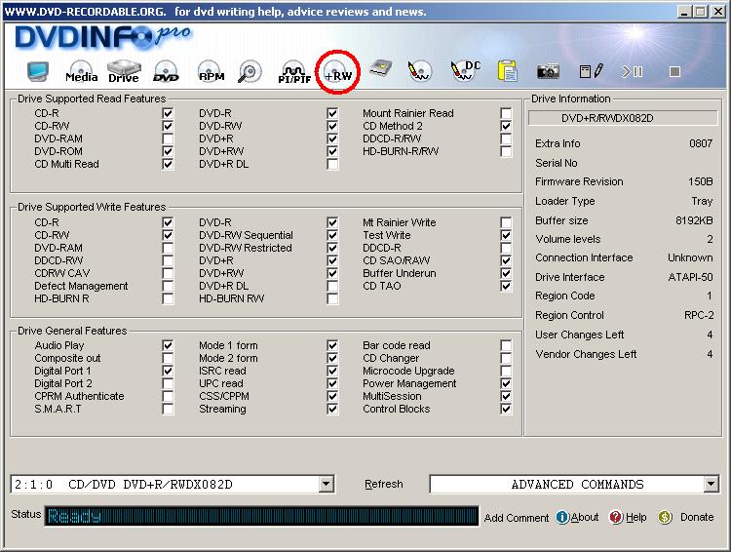Open the magnifier disc search tool
Viewport: 731px width, 552px height.
(250, 72)
